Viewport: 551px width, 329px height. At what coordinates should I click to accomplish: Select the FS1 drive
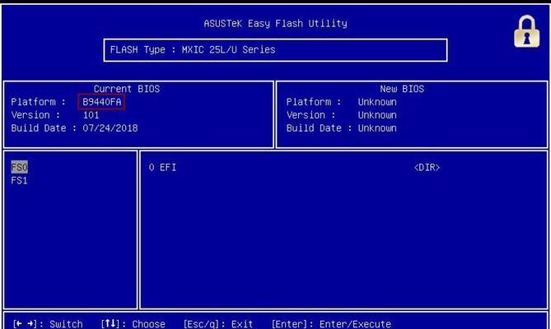click(x=19, y=180)
